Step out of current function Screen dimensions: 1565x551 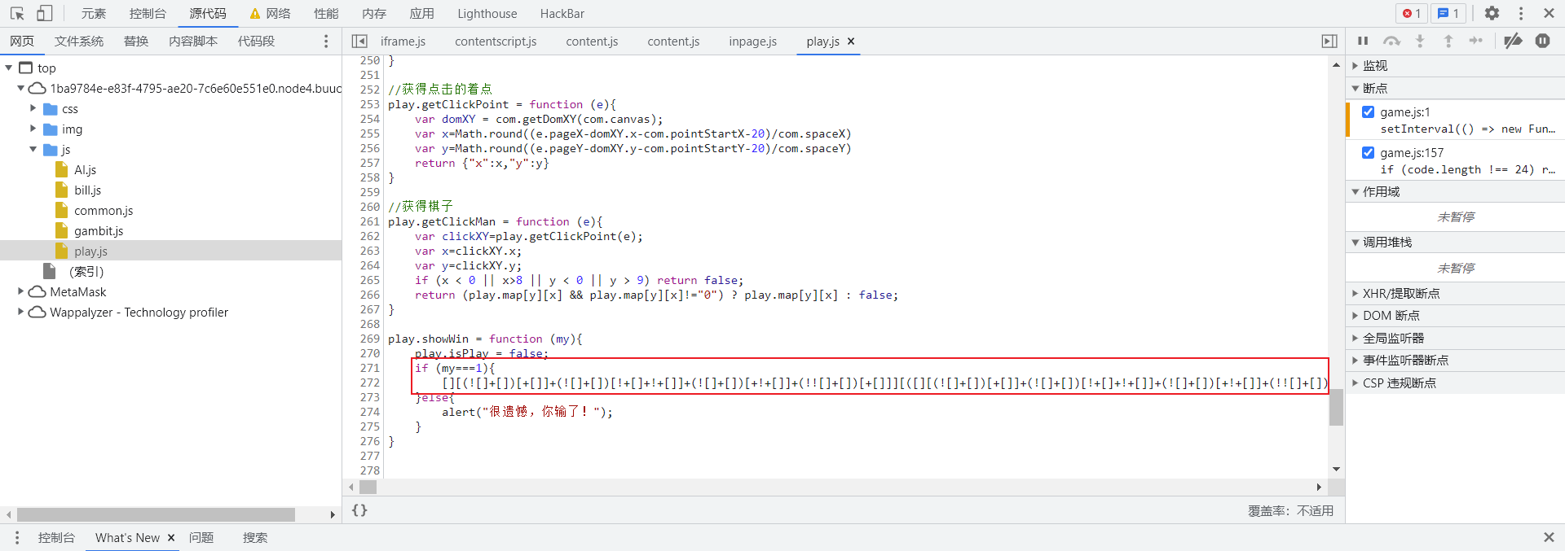1448,41
